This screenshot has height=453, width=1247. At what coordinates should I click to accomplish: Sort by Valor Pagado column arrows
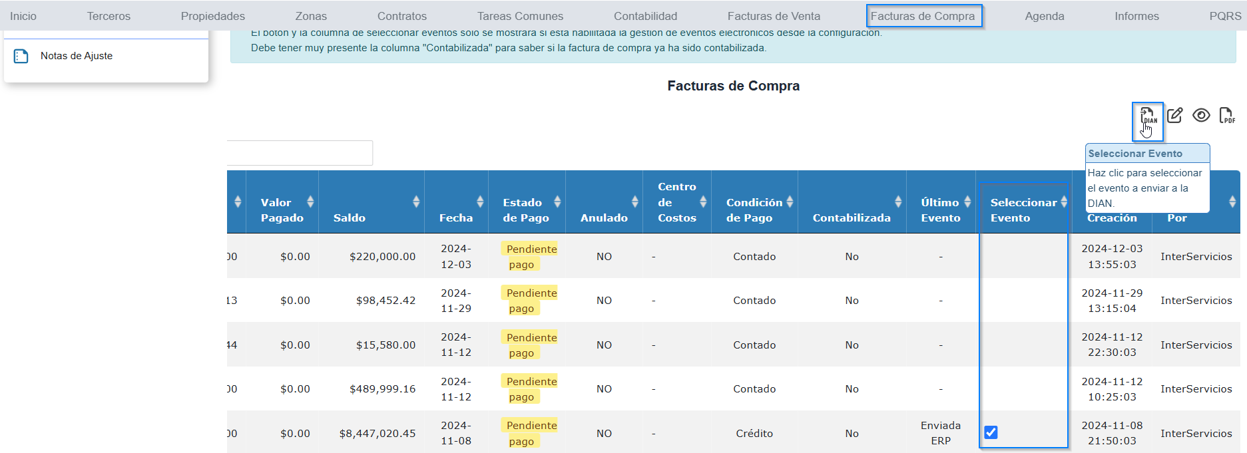point(310,202)
